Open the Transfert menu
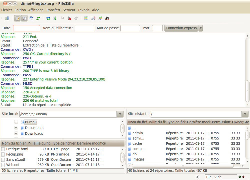Viewport: 250px width, 180px height. pyautogui.click(x=53, y=10)
